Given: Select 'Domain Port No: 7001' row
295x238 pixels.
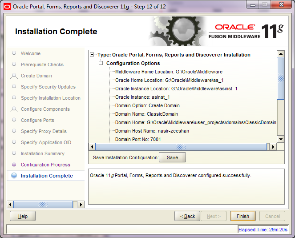Looking at the screenshot, I should pyautogui.click(x=138, y=139).
